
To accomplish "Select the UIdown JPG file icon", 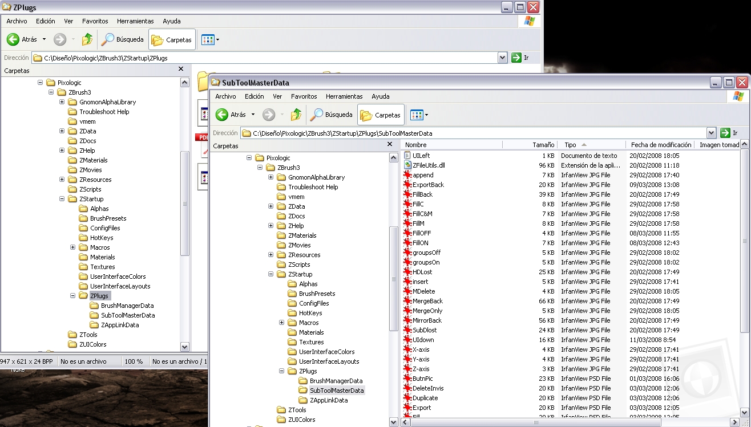I will tap(407, 339).
